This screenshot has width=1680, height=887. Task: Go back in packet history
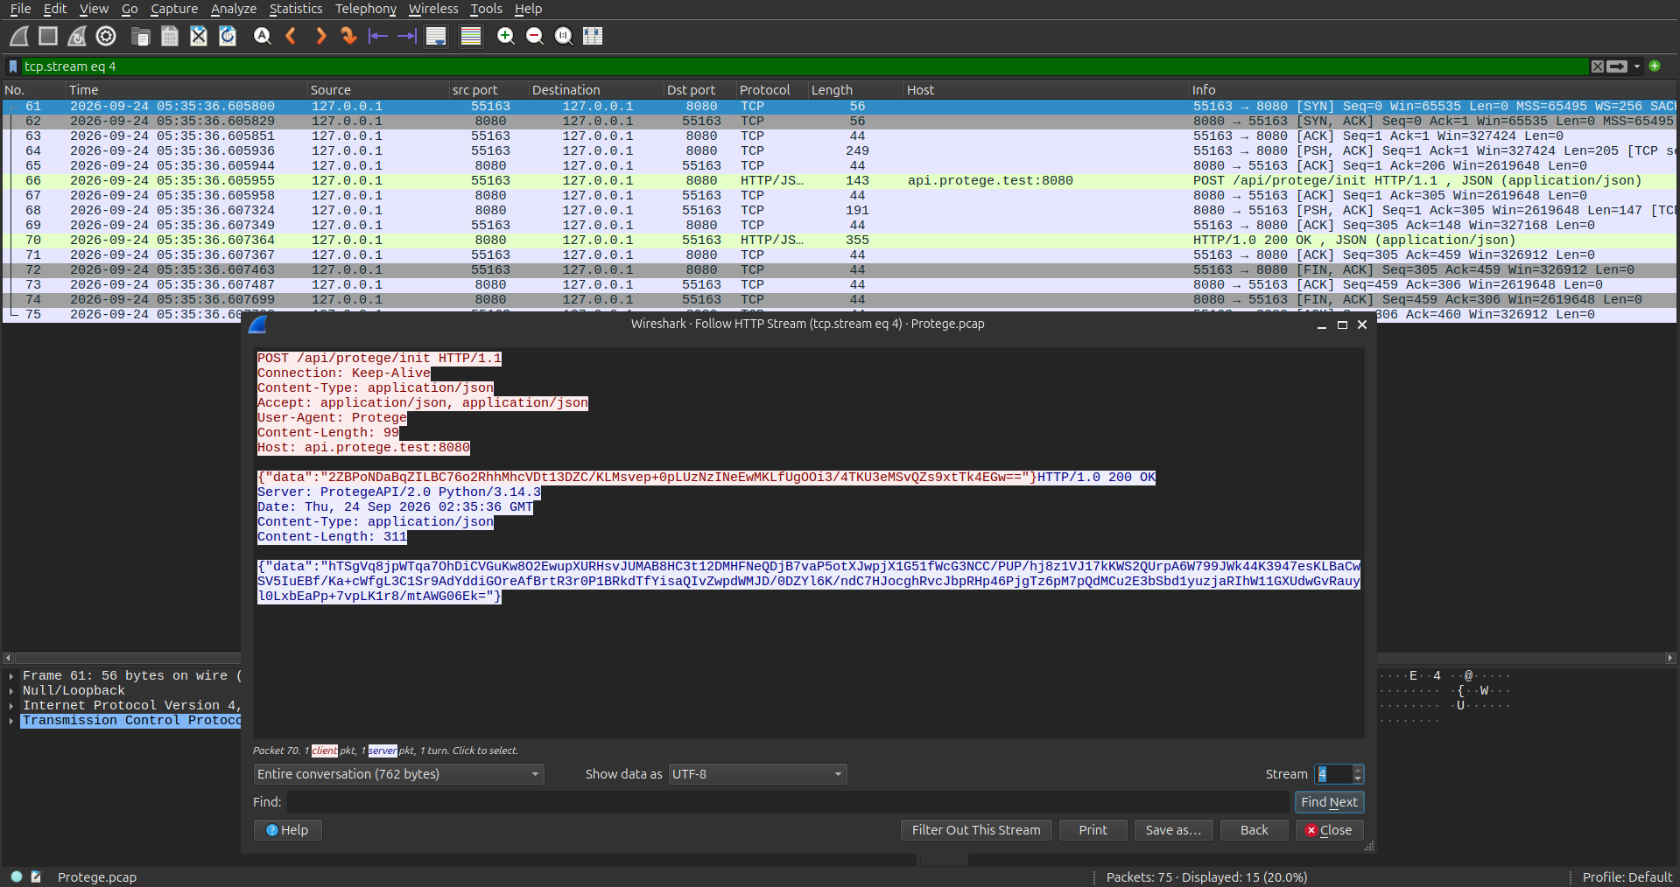[x=291, y=36]
